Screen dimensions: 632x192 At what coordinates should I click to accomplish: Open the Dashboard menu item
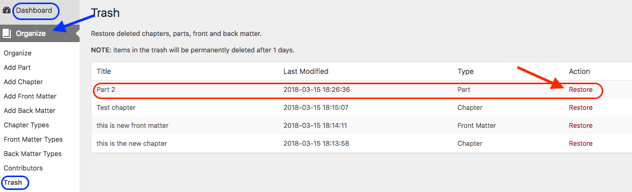34,10
